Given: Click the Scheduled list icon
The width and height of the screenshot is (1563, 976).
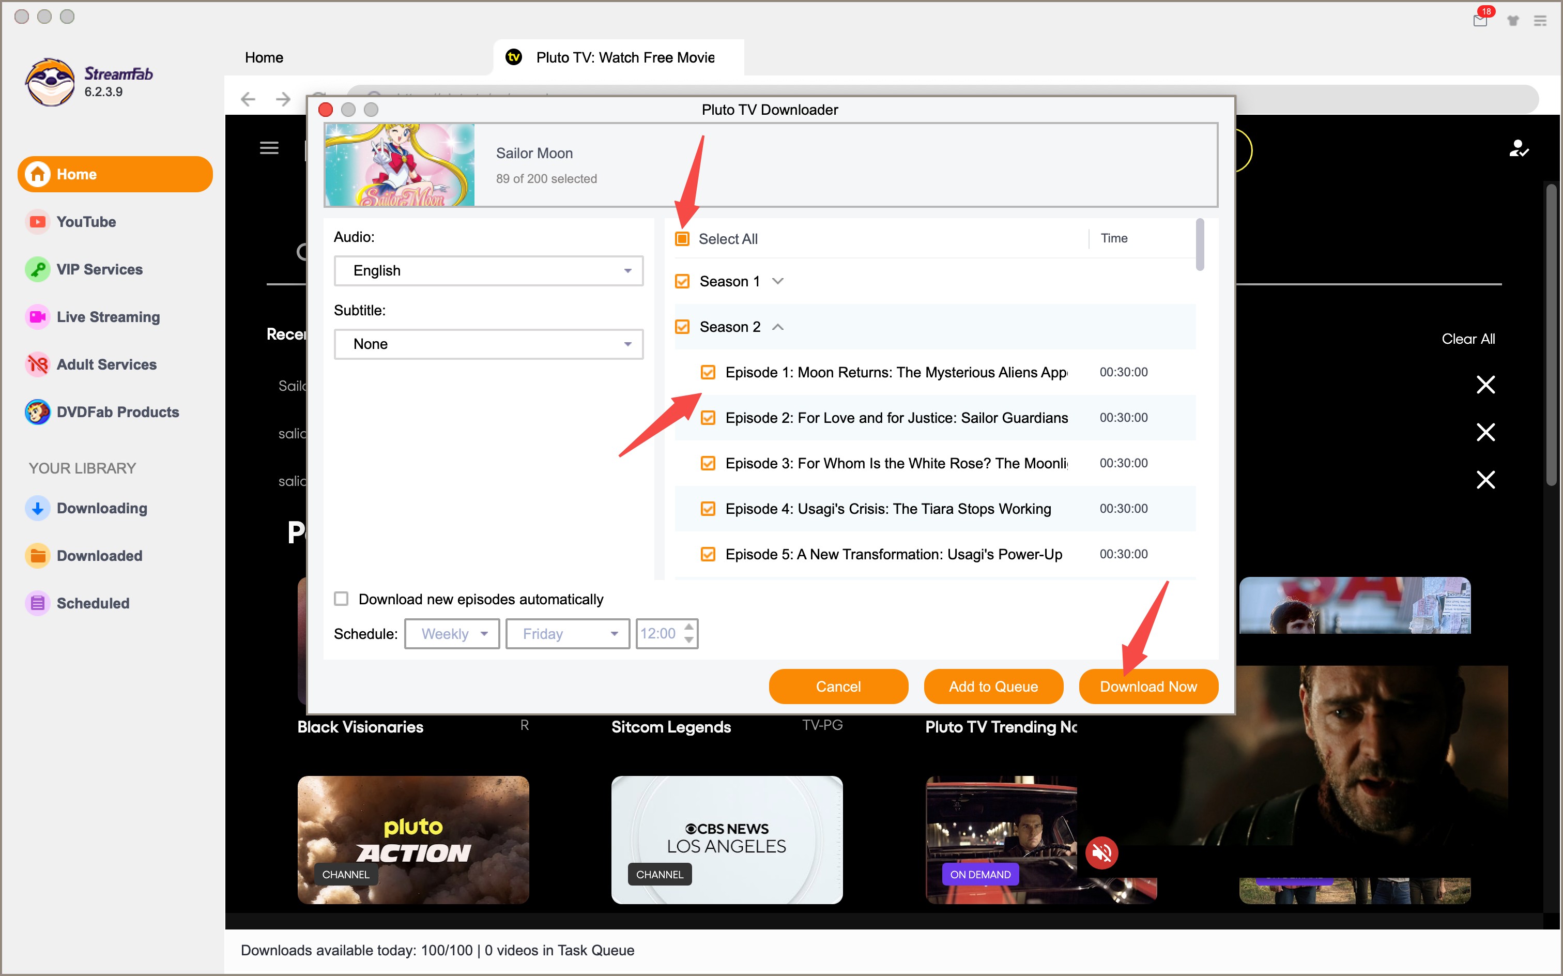Looking at the screenshot, I should 37,603.
